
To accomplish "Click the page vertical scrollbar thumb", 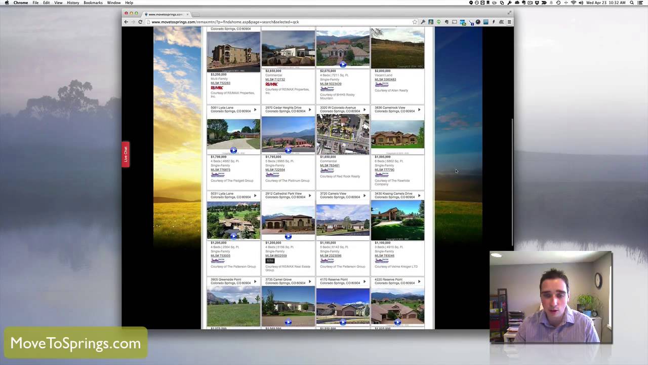I will [512, 182].
